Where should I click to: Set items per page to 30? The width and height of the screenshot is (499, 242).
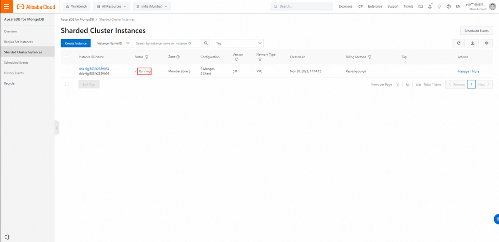point(398,85)
